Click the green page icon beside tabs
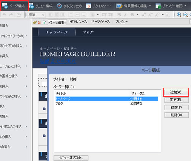 (44, 22)
